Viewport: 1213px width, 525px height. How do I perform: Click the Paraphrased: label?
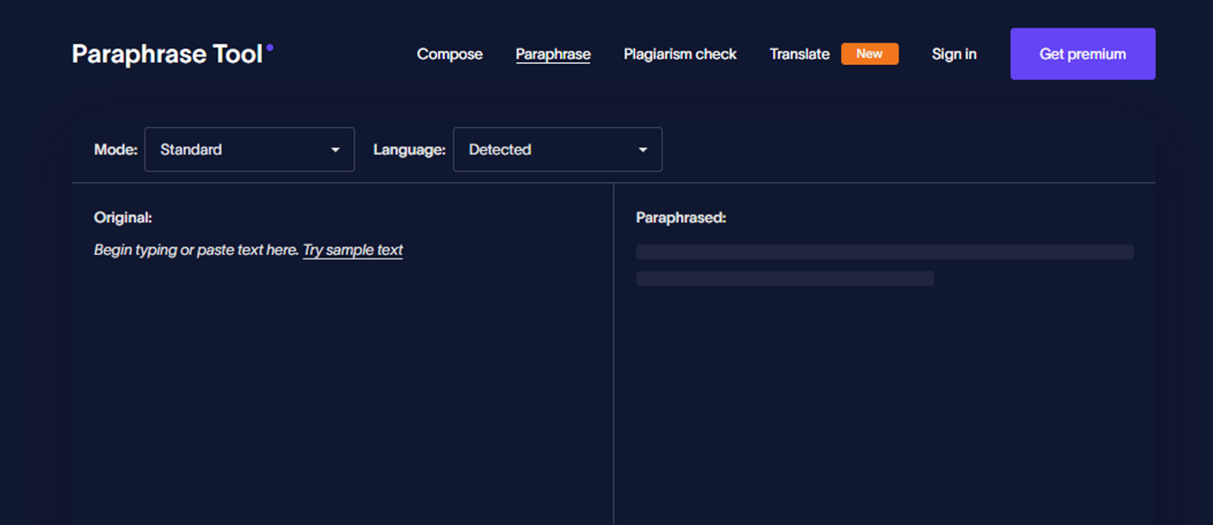point(681,218)
